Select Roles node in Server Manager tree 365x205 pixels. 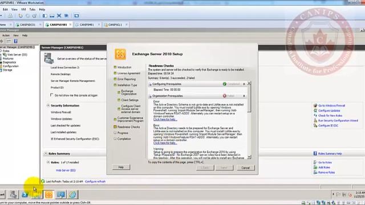coord(6,51)
